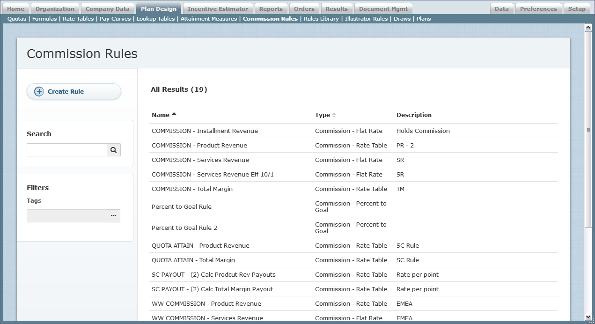Open the Rules Library submenu item
Screen dimensions: 595x324
click(x=321, y=19)
